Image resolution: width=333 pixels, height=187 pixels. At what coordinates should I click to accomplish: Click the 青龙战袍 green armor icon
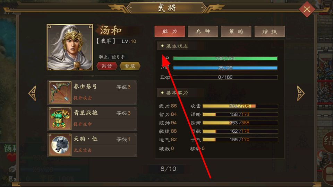point(60,119)
